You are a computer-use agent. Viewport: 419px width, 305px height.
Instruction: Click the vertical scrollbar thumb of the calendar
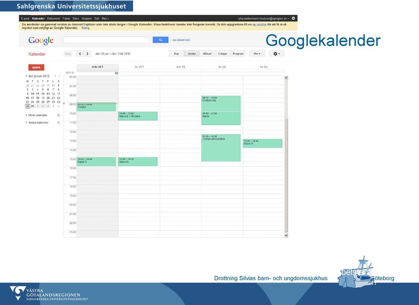[x=286, y=176]
